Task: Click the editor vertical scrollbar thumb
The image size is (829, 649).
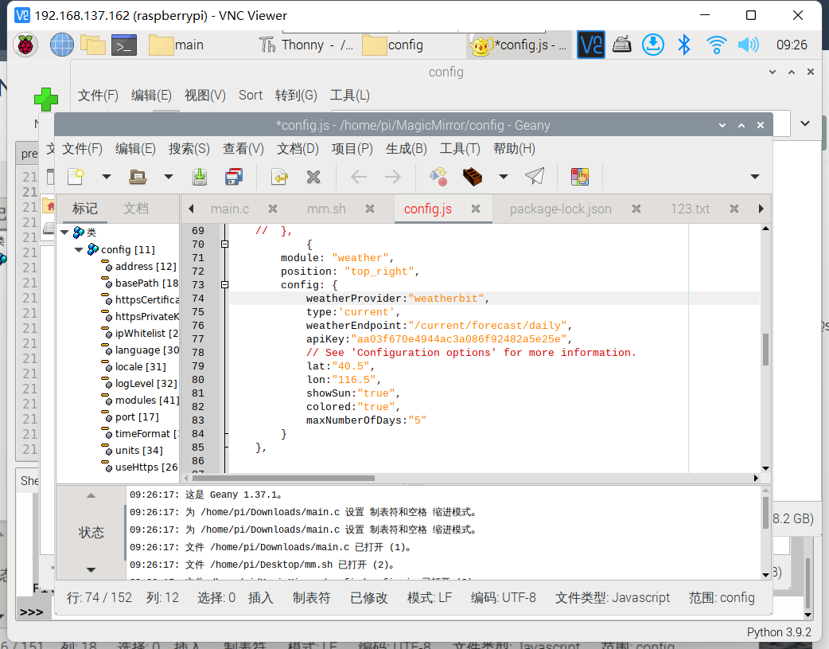Action: pyautogui.click(x=765, y=349)
